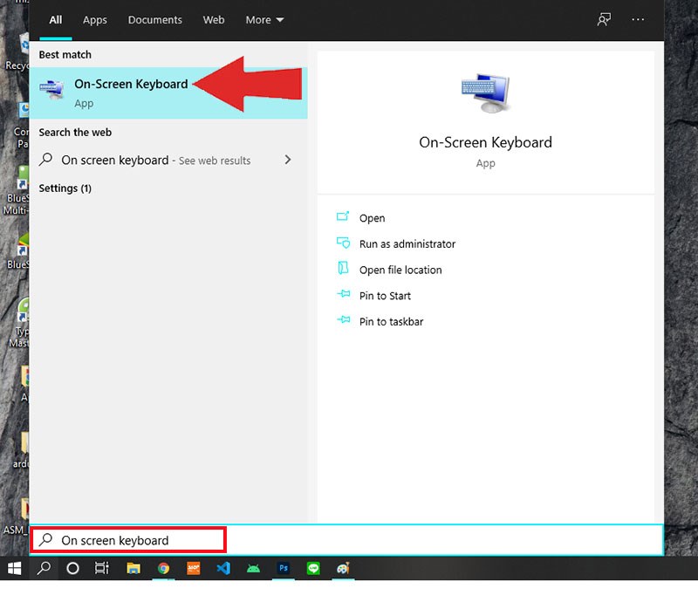The image size is (698, 616).
Task: Expand the web result chevron arrow
Action: (x=288, y=160)
